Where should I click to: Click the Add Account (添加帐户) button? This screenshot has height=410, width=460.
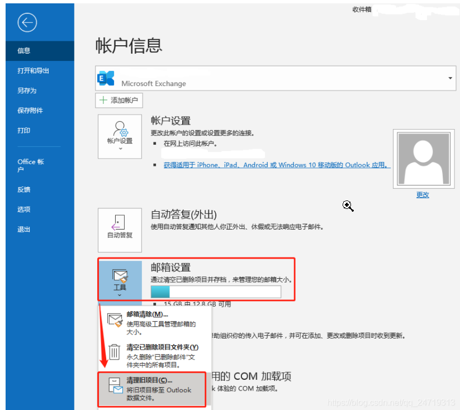pos(120,100)
